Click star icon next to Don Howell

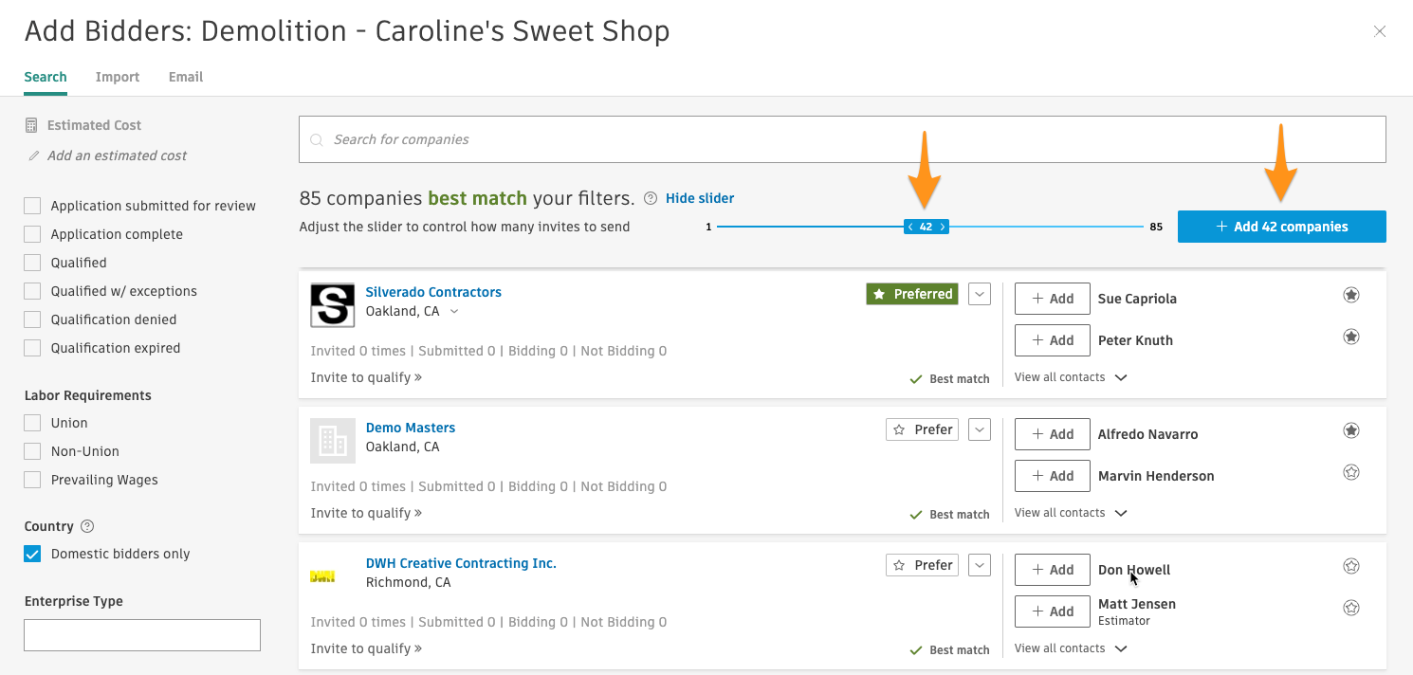[1351, 566]
